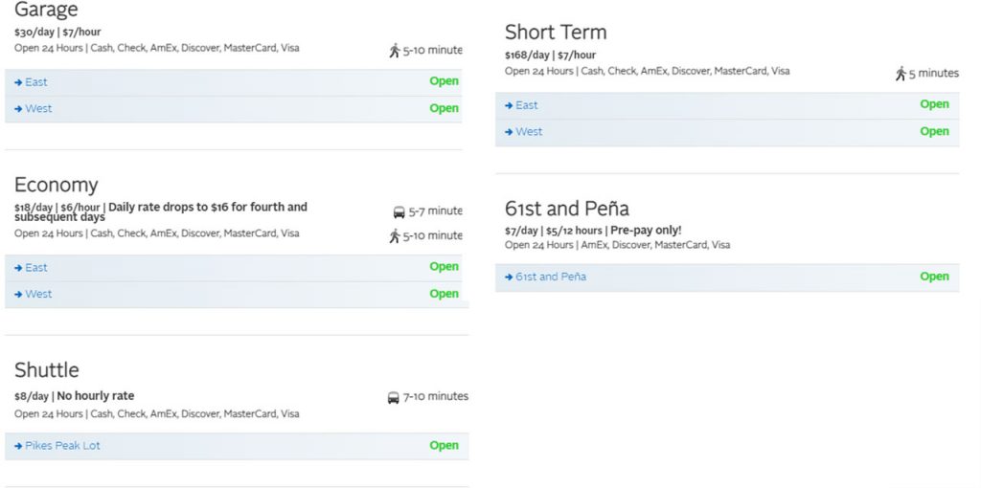
Task: Click the Economy section heading
Action: tap(56, 185)
